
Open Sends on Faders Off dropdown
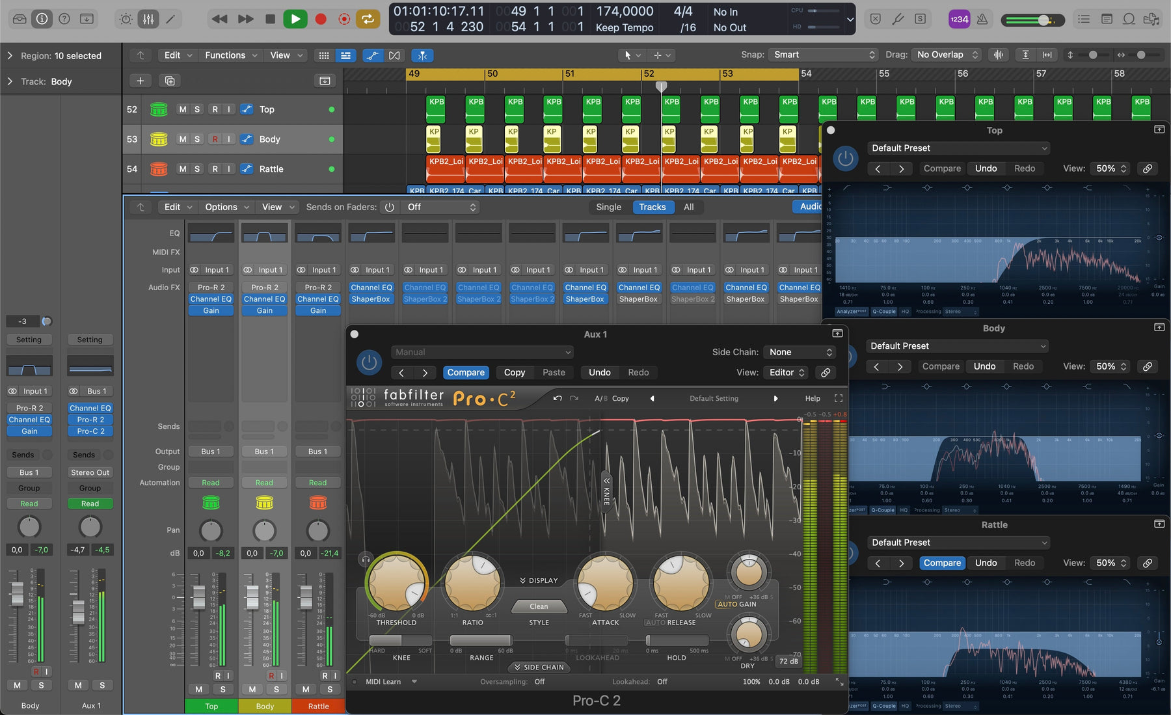click(440, 207)
